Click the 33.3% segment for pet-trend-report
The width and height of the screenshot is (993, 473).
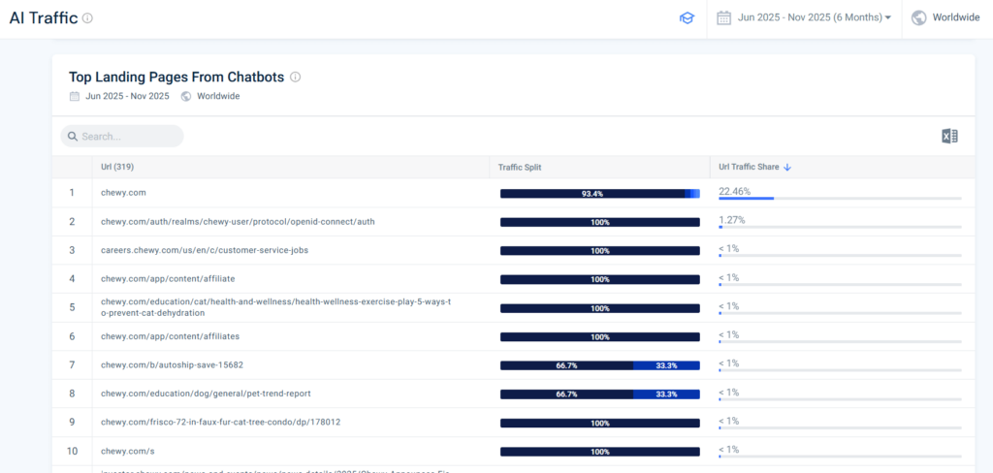[666, 394]
